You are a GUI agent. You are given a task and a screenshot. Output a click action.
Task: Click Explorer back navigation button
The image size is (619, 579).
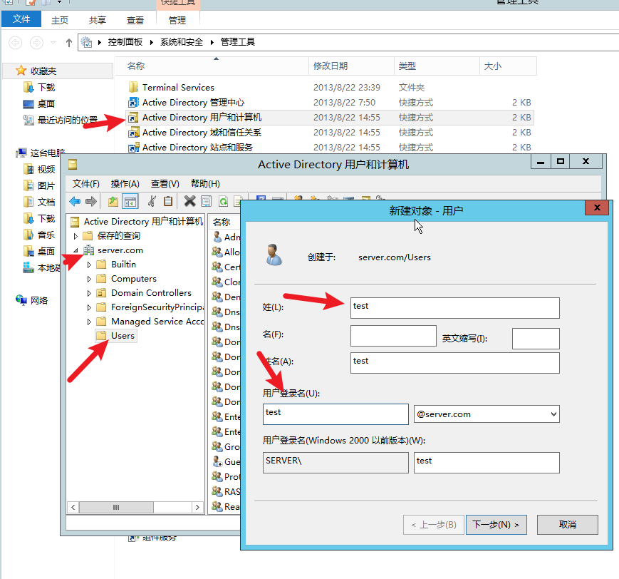tap(16, 42)
